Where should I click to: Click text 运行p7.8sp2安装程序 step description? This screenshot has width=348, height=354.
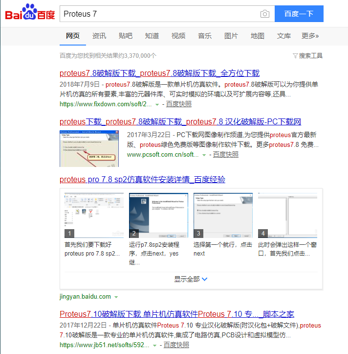[x=154, y=254]
